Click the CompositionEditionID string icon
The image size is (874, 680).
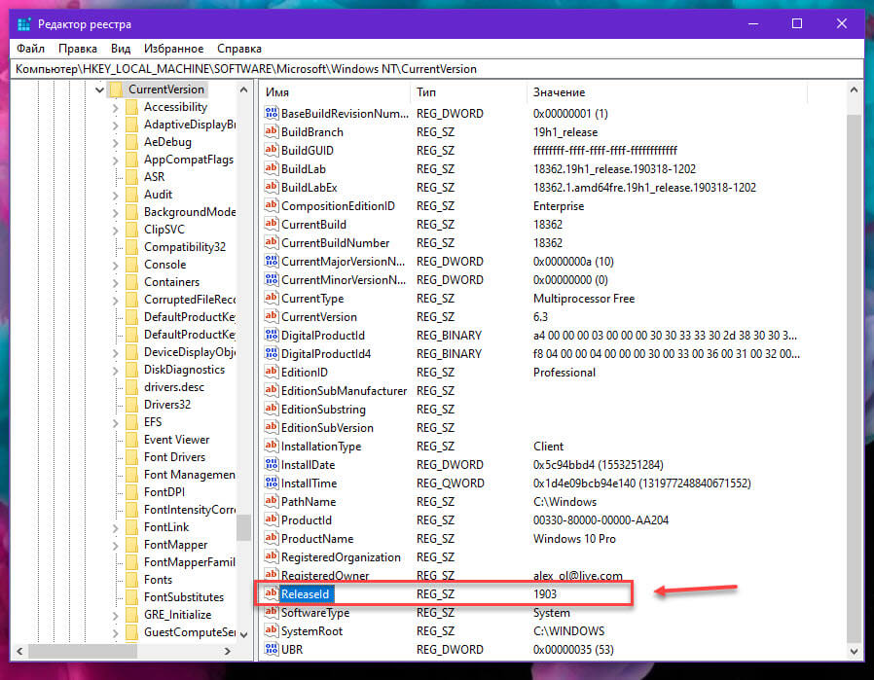271,205
